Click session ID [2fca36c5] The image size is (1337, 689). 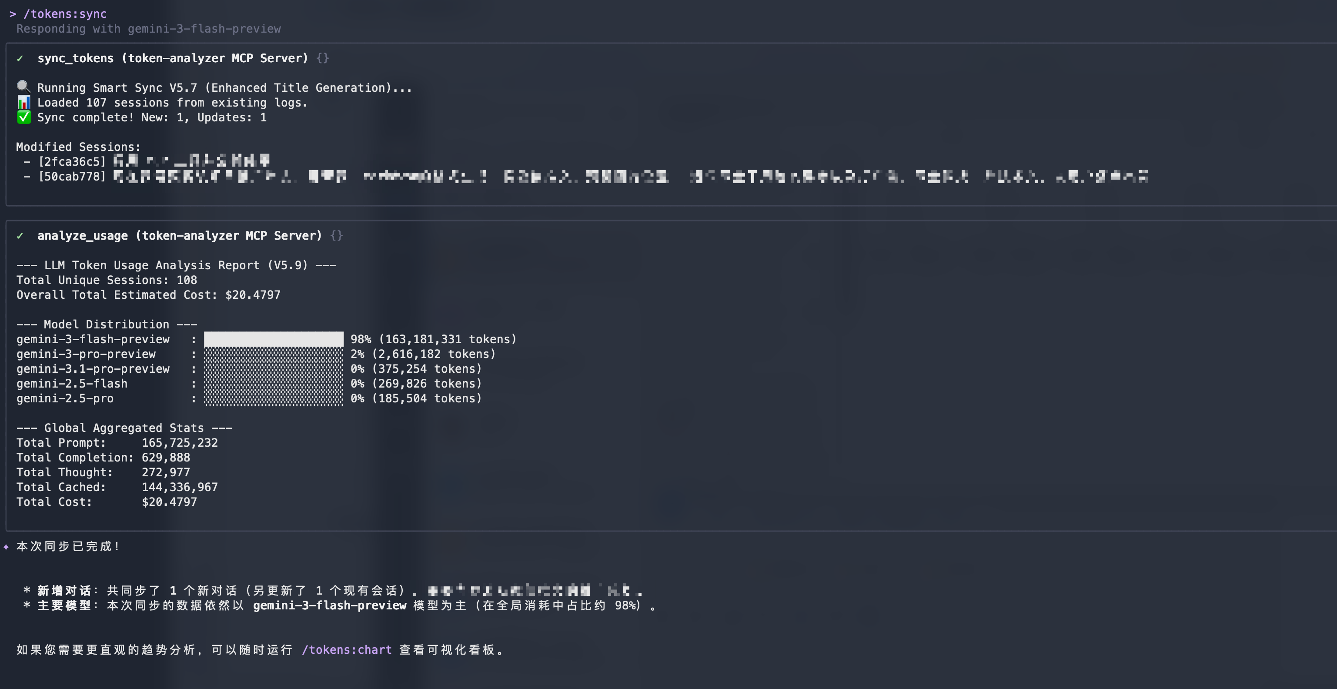(72, 161)
